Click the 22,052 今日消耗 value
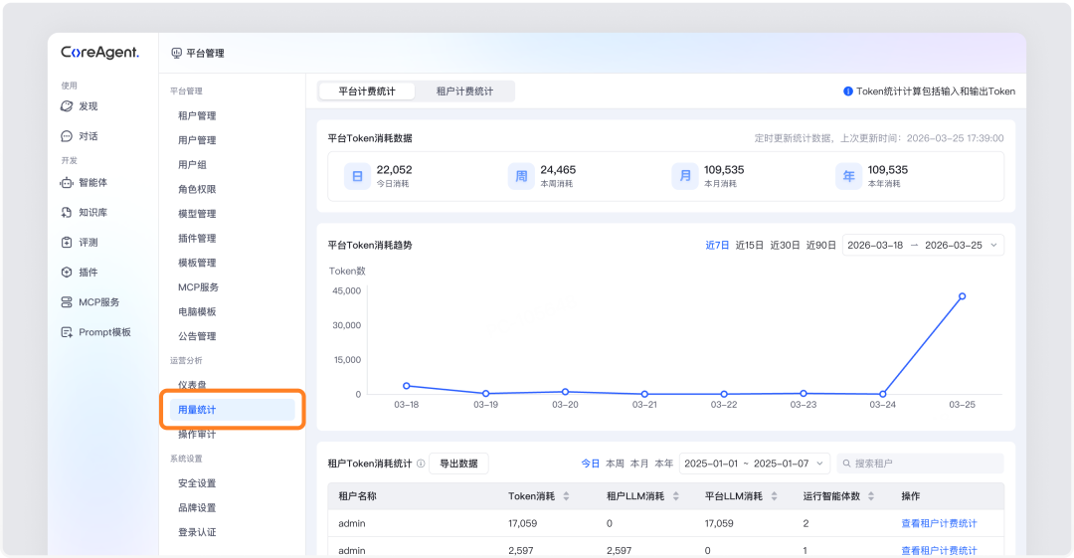Image resolution: width=1074 pixels, height=558 pixels. click(395, 170)
